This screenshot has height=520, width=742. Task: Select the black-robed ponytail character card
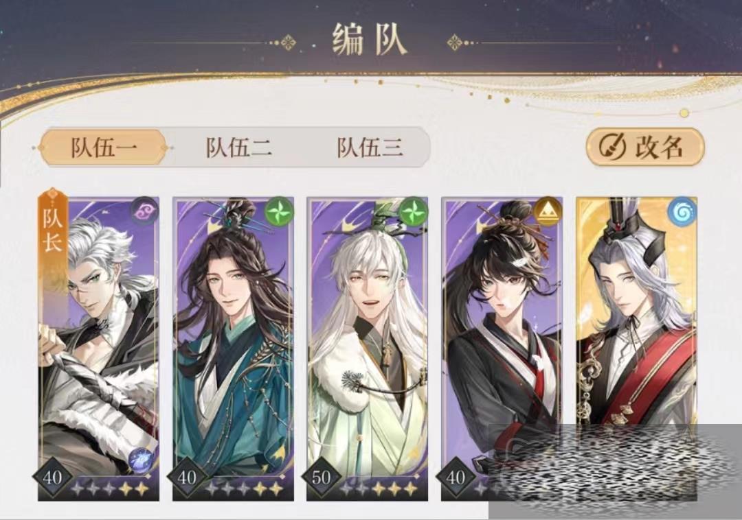coord(502,348)
